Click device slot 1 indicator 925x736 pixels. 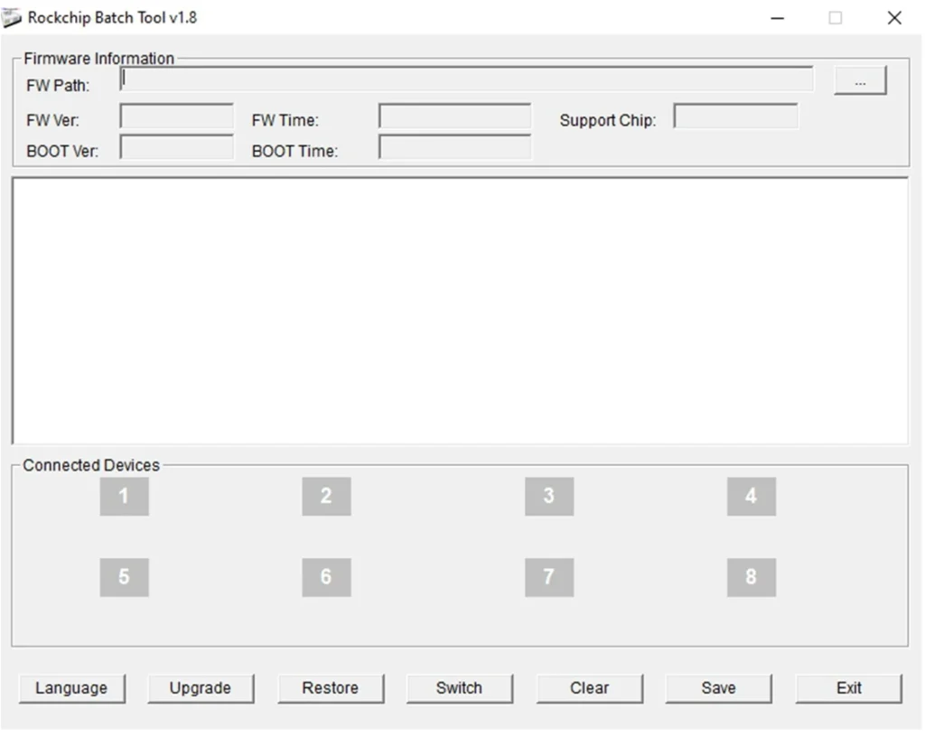click(x=124, y=497)
